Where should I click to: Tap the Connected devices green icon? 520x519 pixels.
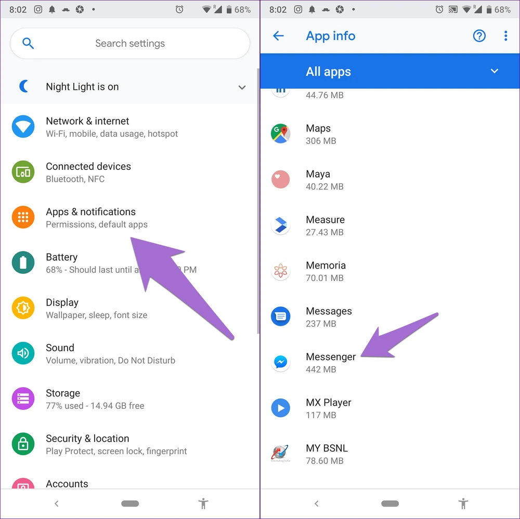coord(23,172)
